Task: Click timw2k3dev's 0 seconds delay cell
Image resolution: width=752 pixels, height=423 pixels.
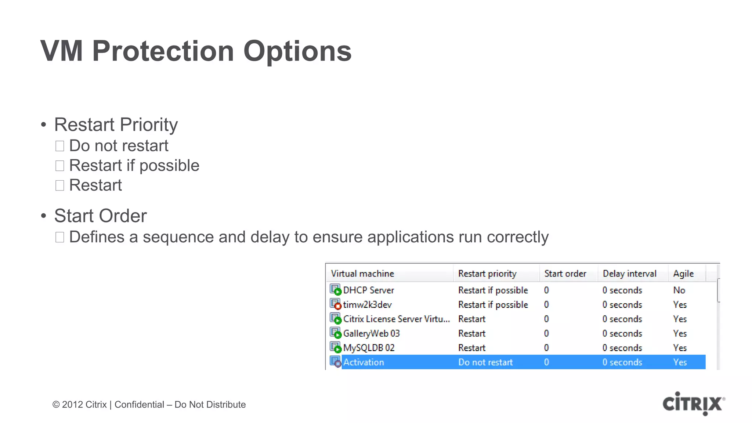Action: (622, 304)
